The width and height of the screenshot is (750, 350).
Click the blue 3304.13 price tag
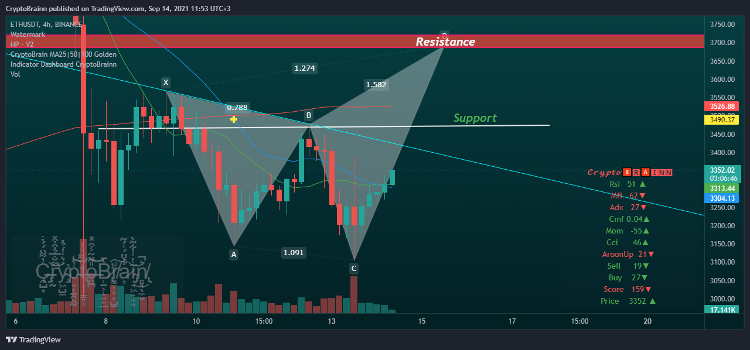[721, 198]
